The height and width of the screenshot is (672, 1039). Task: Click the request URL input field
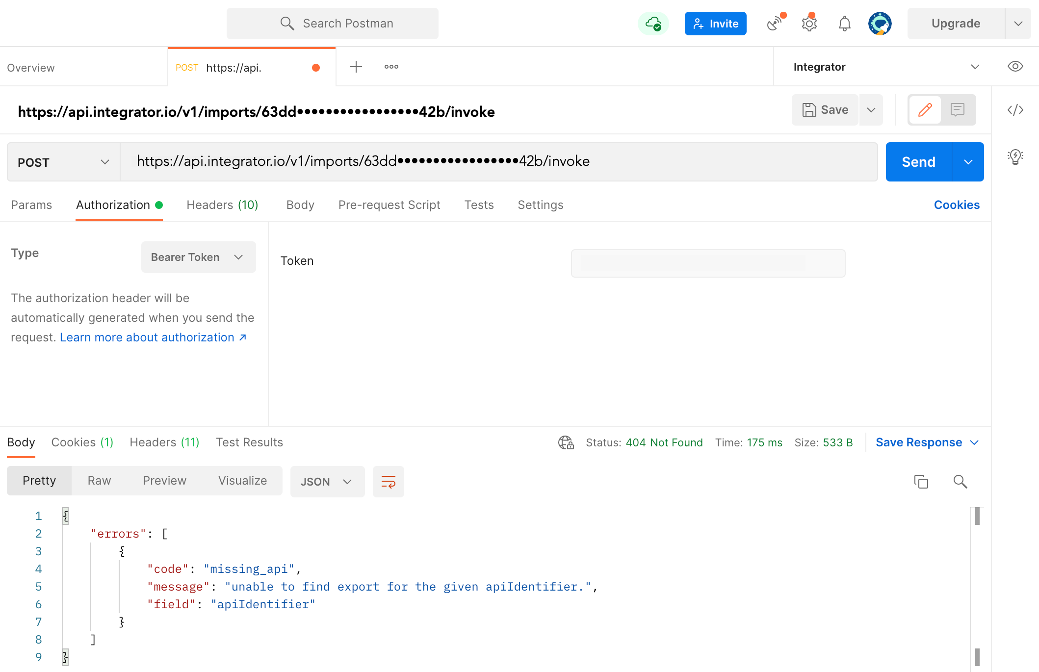tap(499, 162)
